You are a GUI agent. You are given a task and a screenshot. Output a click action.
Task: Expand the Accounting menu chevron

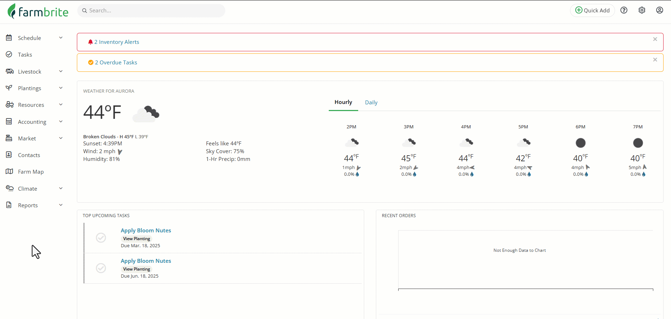[61, 121]
